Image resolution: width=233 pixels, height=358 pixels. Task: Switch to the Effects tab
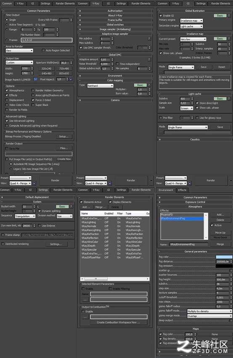(x=182, y=190)
